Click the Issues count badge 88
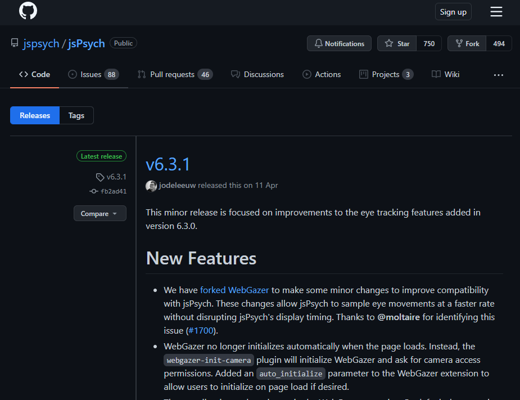This screenshot has width=520, height=400. click(111, 75)
